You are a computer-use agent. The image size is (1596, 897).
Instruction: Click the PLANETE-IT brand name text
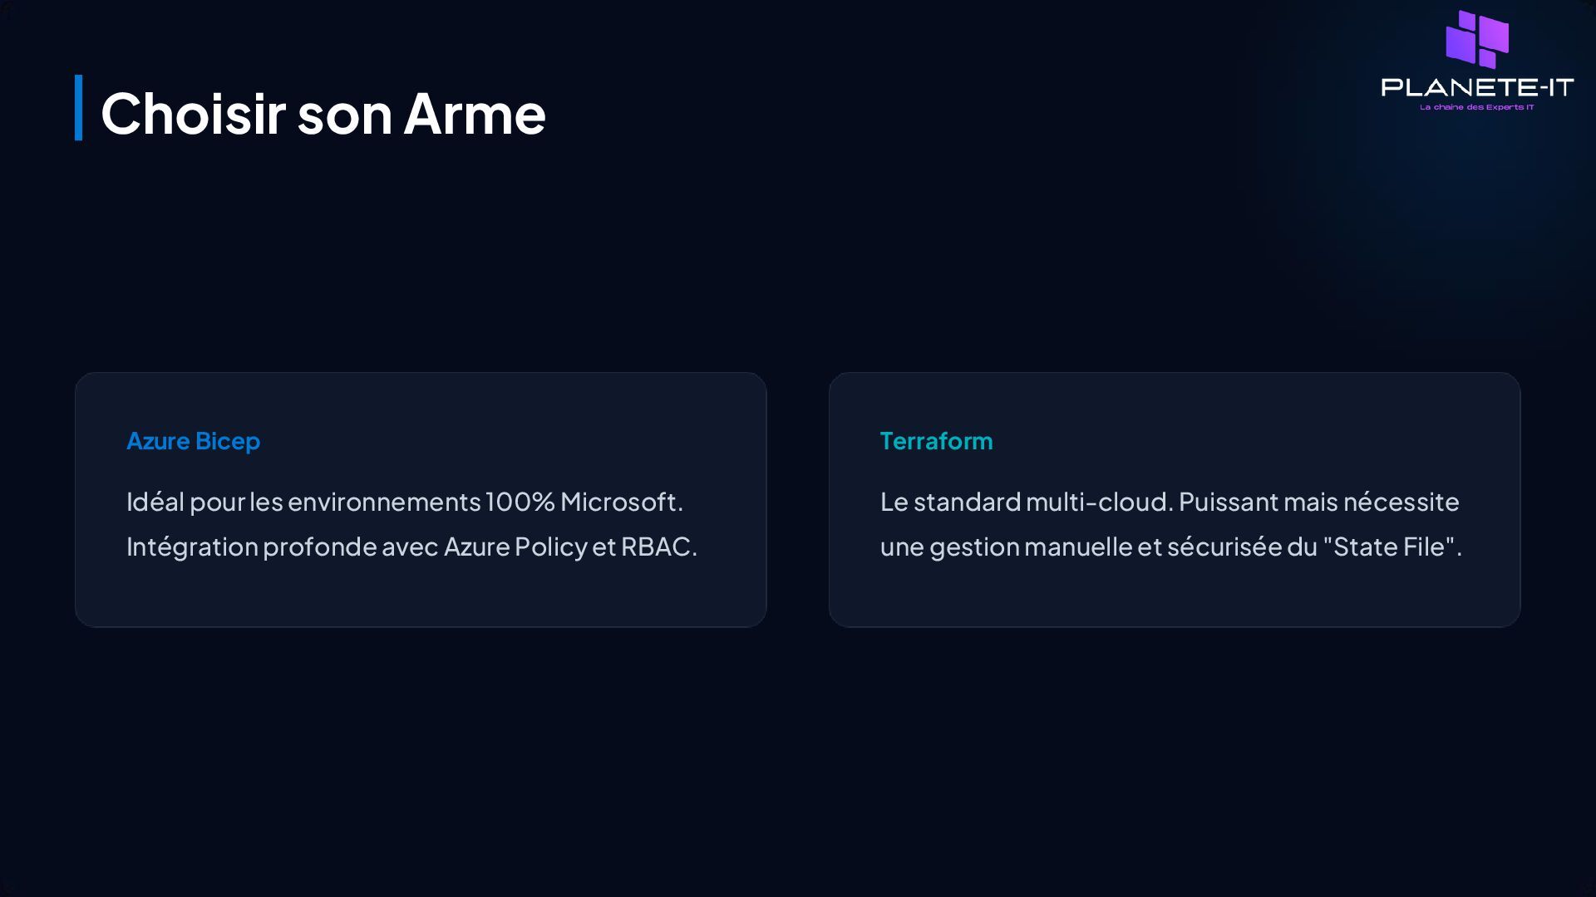click(x=1477, y=87)
